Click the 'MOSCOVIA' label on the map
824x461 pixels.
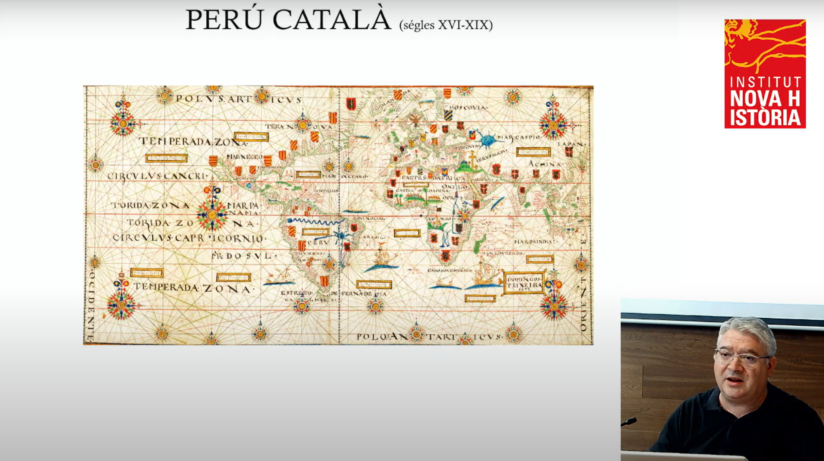[x=468, y=108]
